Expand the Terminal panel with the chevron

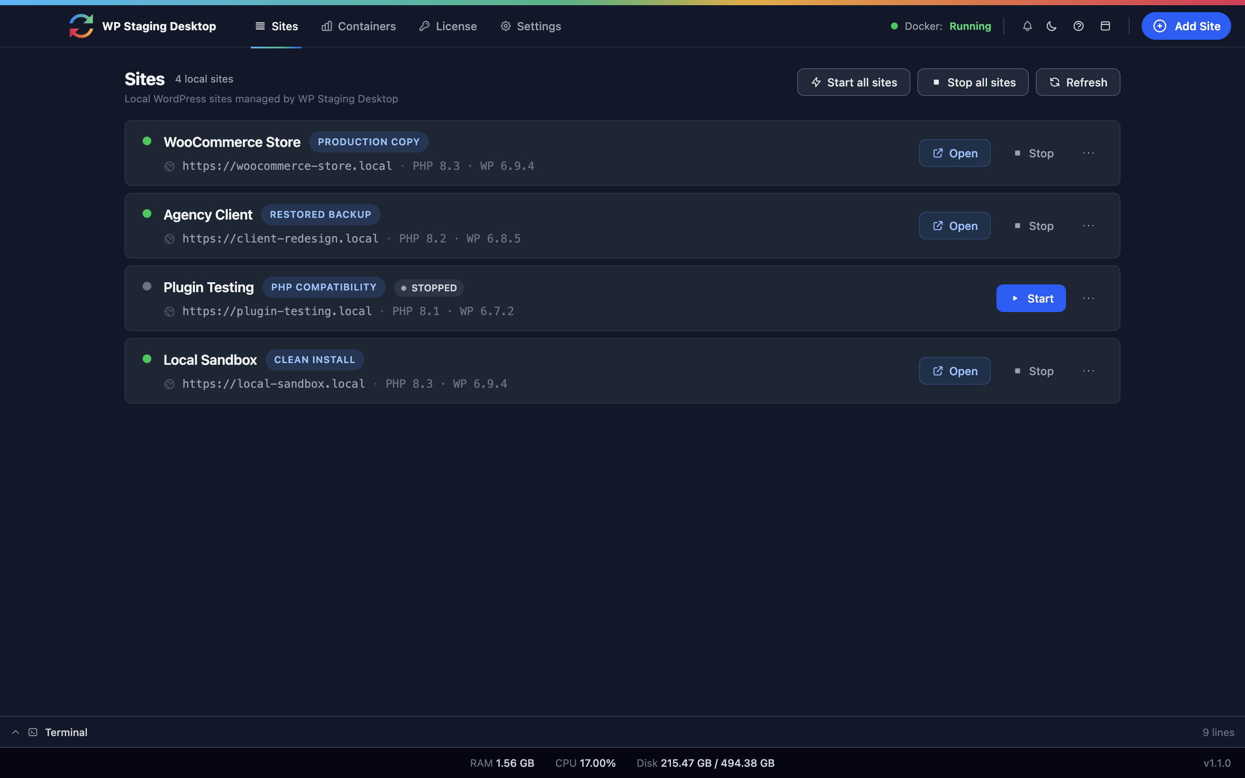[x=16, y=732]
